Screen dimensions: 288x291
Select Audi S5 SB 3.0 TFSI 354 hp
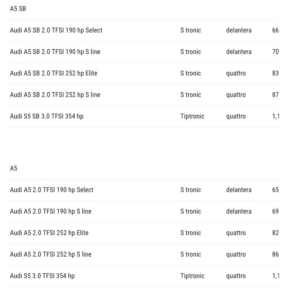tap(46, 117)
